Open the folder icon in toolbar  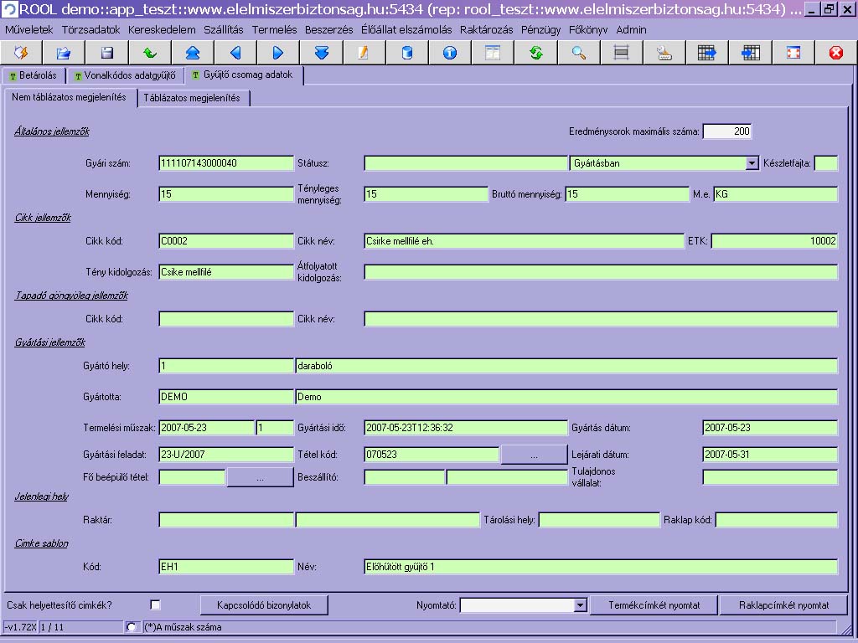coord(64,53)
